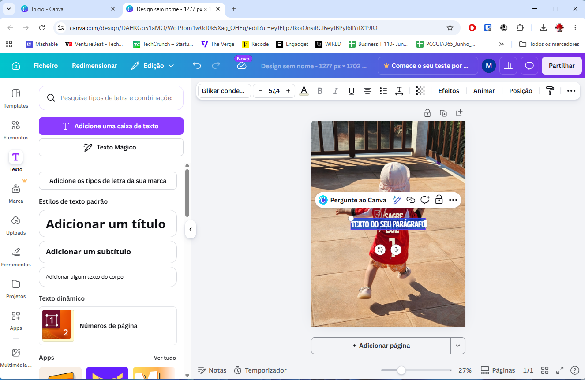Copy style with paint roller icon
This screenshot has height=380, width=585.
(550, 91)
